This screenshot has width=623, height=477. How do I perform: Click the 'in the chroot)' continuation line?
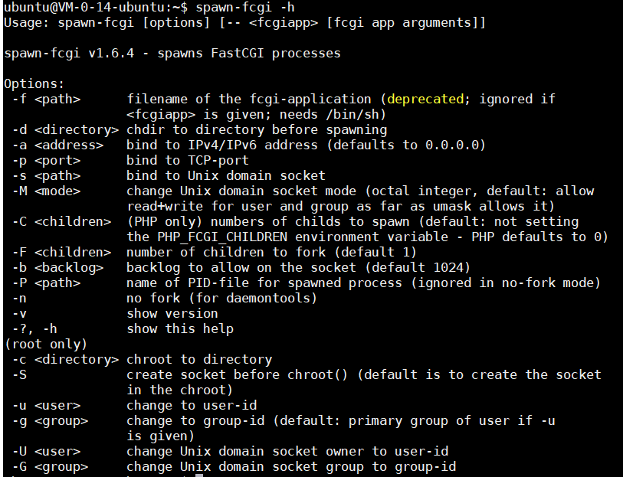coord(180,390)
